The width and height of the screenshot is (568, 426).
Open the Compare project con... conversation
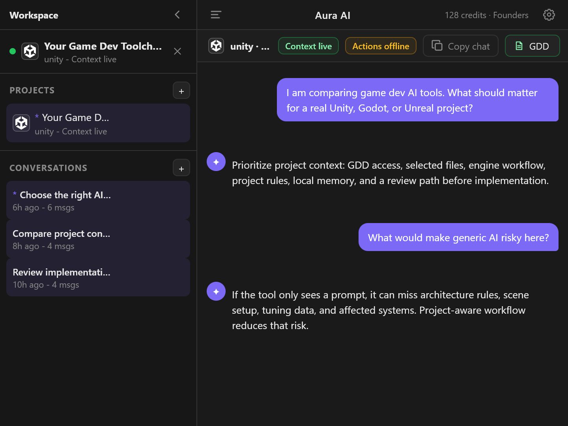(x=98, y=239)
